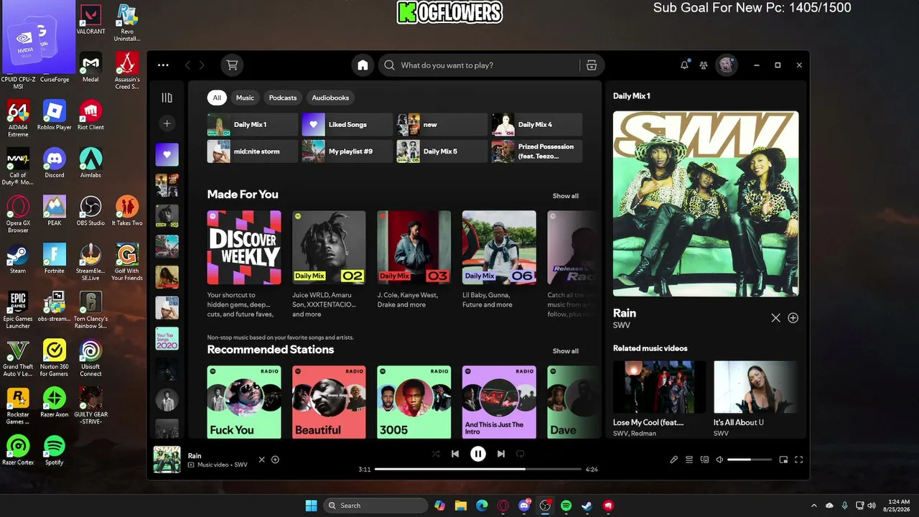Toggle repeat in the player bar
This screenshot has height=517, width=919.
[521, 454]
